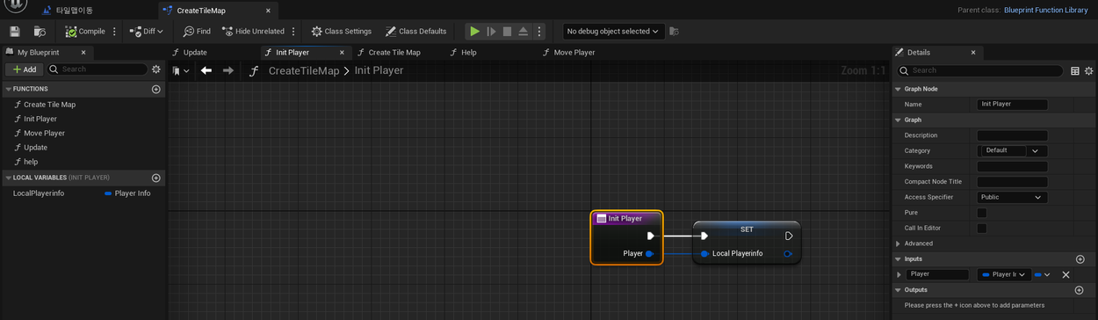The image size is (1098, 320).
Task: Click find-debug-object icon beside debug selector
Action: (x=674, y=32)
